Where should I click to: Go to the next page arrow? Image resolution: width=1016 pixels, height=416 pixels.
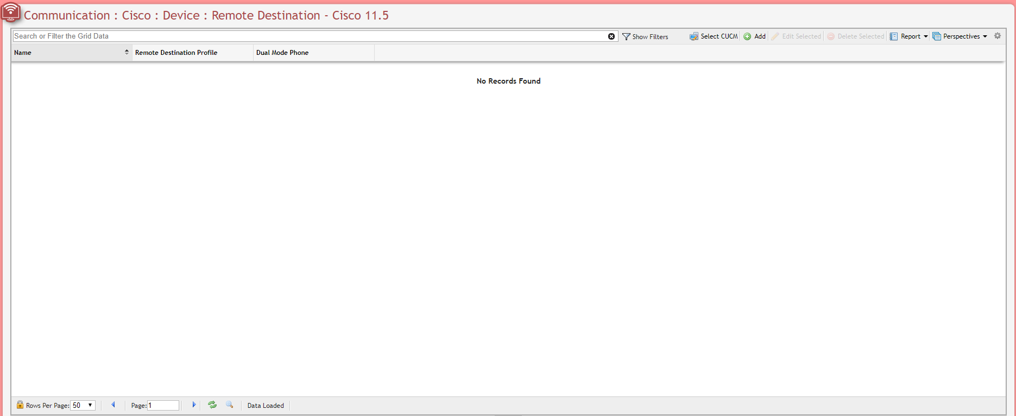click(x=194, y=405)
